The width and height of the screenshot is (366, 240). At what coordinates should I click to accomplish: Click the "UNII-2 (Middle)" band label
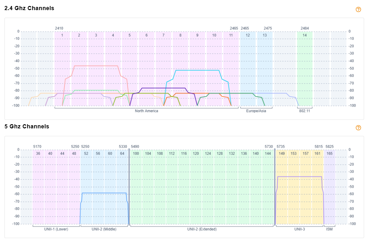[x=104, y=229]
